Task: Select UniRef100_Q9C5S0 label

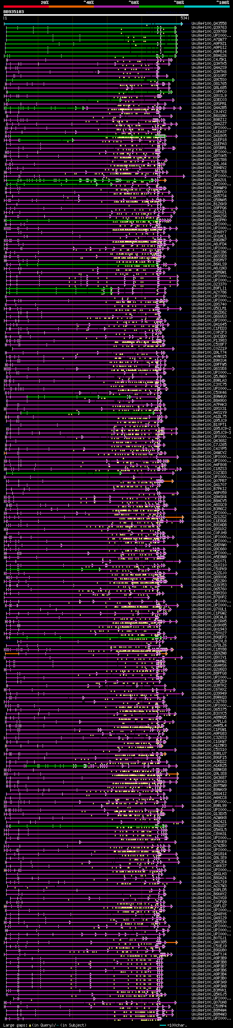Action: 209,80
